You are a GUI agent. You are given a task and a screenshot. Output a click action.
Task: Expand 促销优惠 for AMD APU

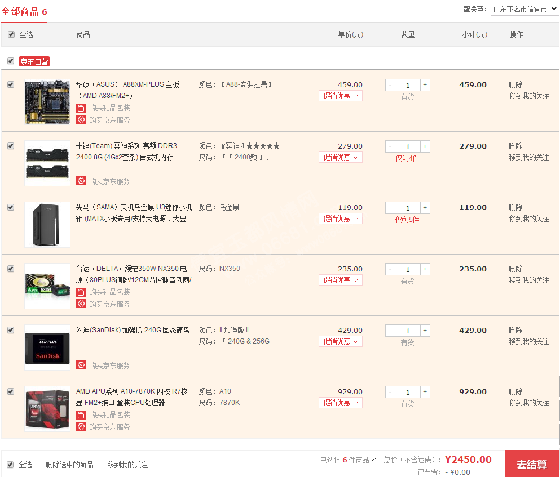[341, 403]
